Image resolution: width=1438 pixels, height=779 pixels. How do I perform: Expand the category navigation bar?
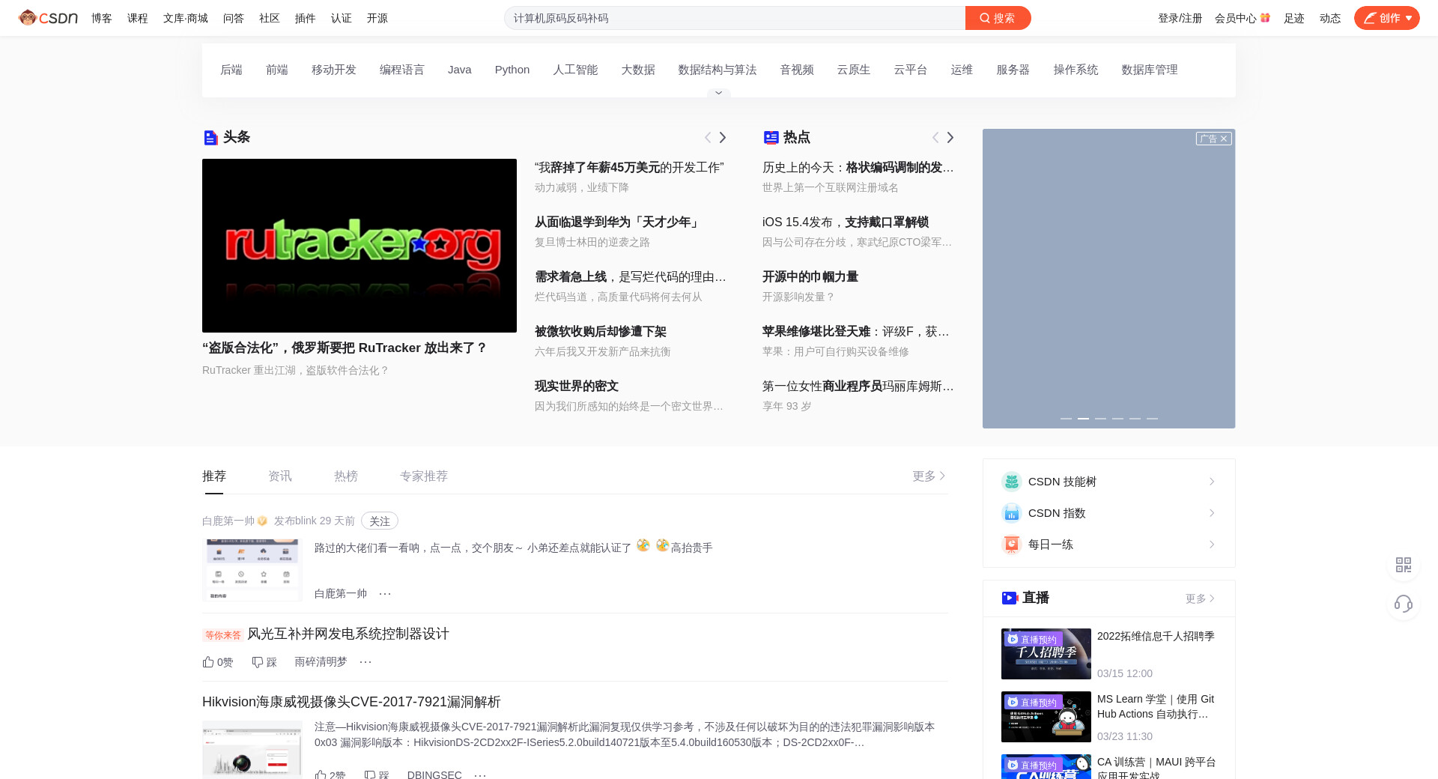coord(718,93)
